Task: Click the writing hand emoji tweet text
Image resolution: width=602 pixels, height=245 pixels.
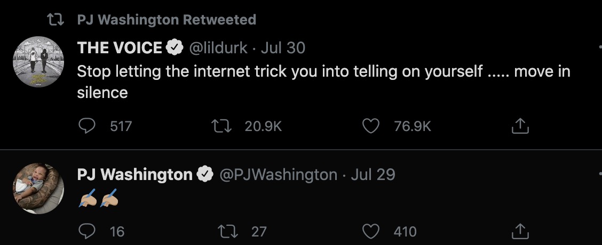Action: 97,199
